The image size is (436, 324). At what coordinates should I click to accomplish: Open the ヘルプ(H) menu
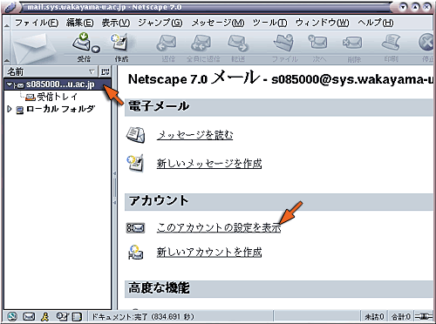pyautogui.click(x=376, y=23)
